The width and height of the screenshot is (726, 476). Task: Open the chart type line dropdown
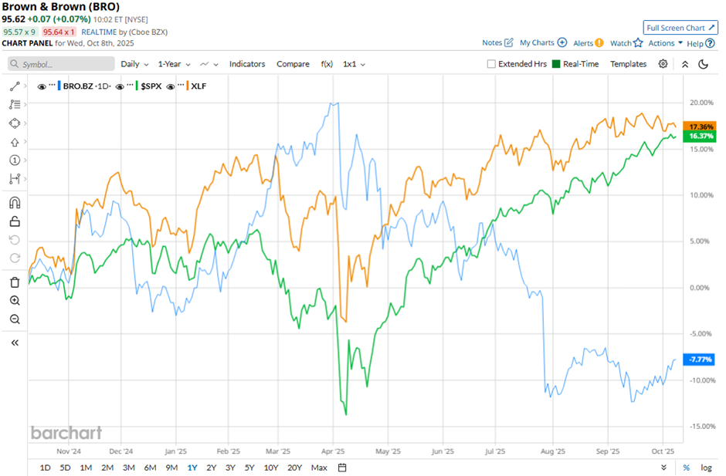(209, 64)
